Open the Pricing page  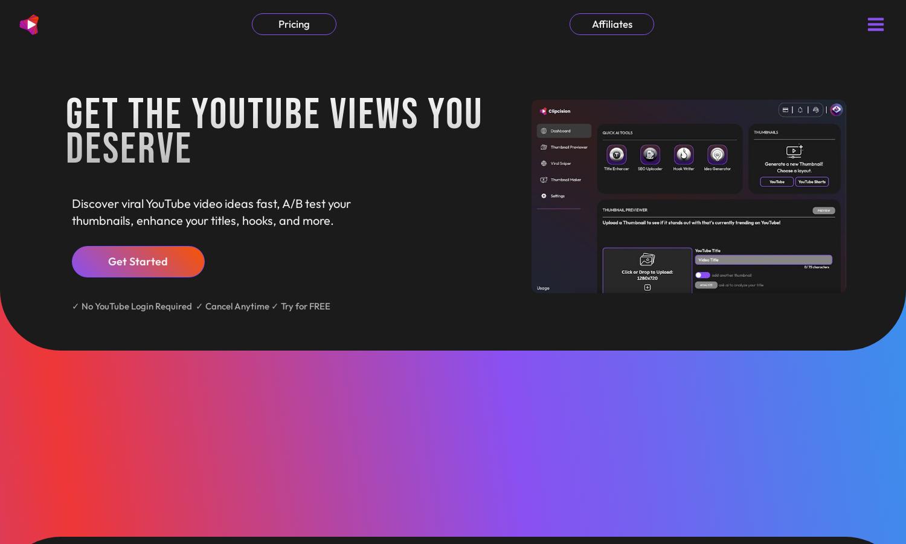pos(294,24)
